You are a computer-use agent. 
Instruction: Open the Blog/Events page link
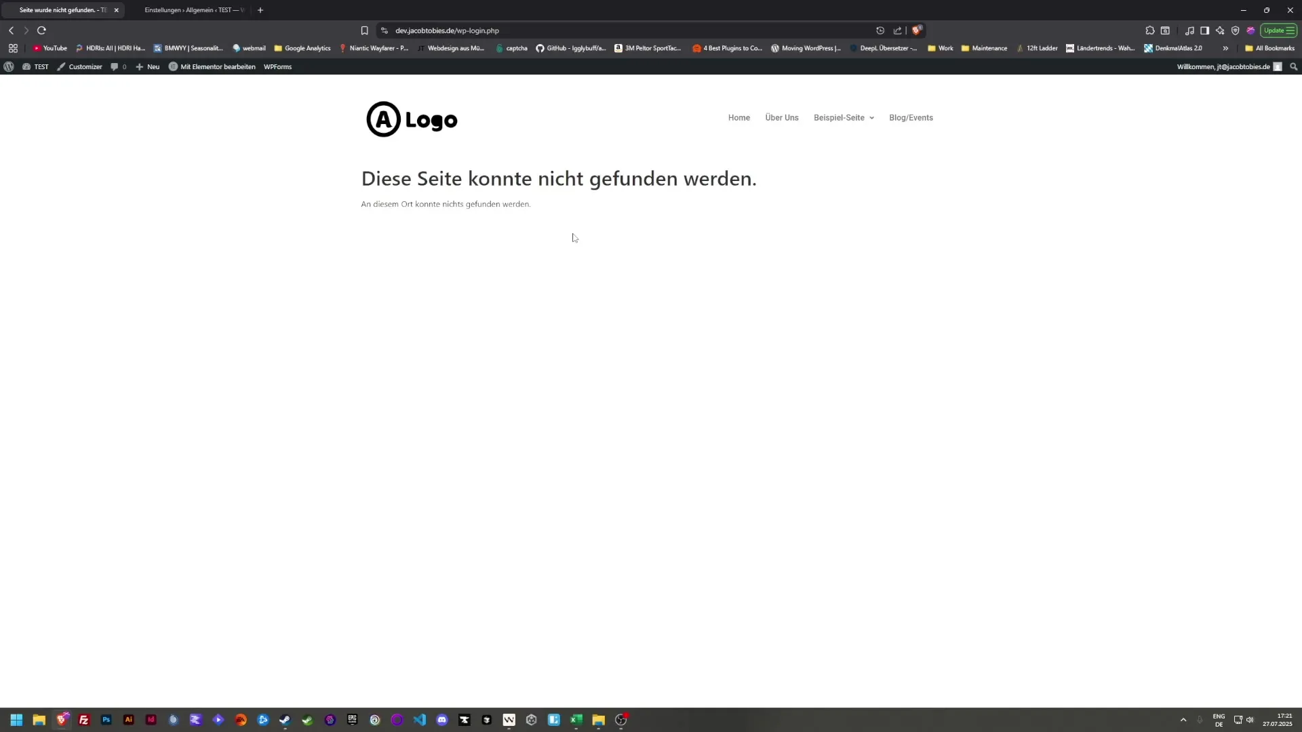pos(911,117)
